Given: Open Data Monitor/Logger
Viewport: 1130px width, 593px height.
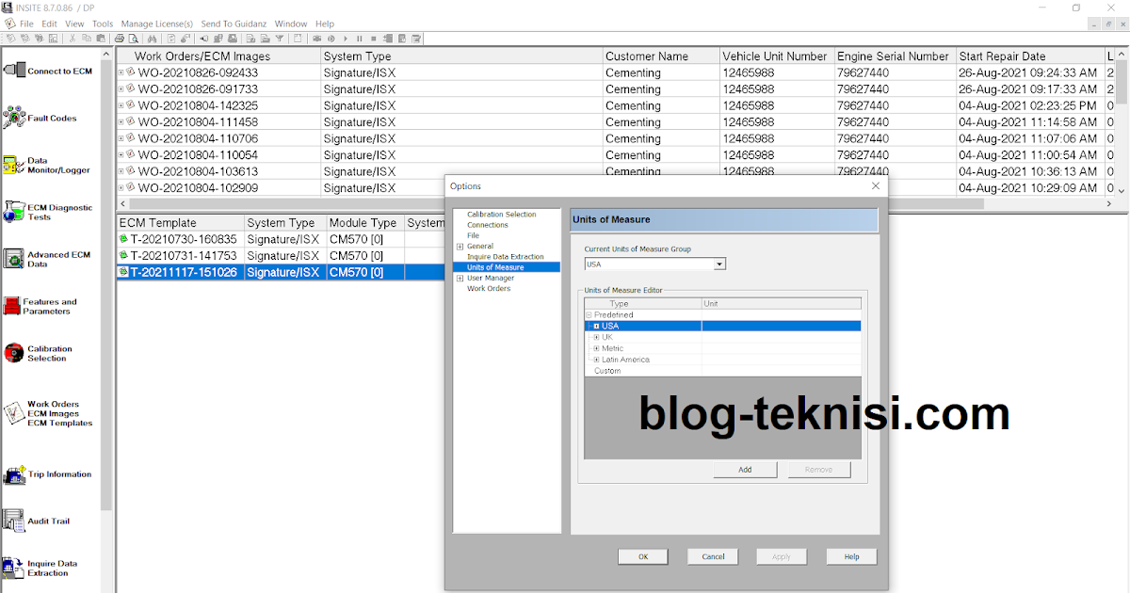Looking at the screenshot, I should pyautogui.click(x=52, y=167).
